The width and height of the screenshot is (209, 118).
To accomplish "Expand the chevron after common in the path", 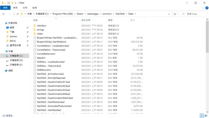I will [x=114, y=14].
